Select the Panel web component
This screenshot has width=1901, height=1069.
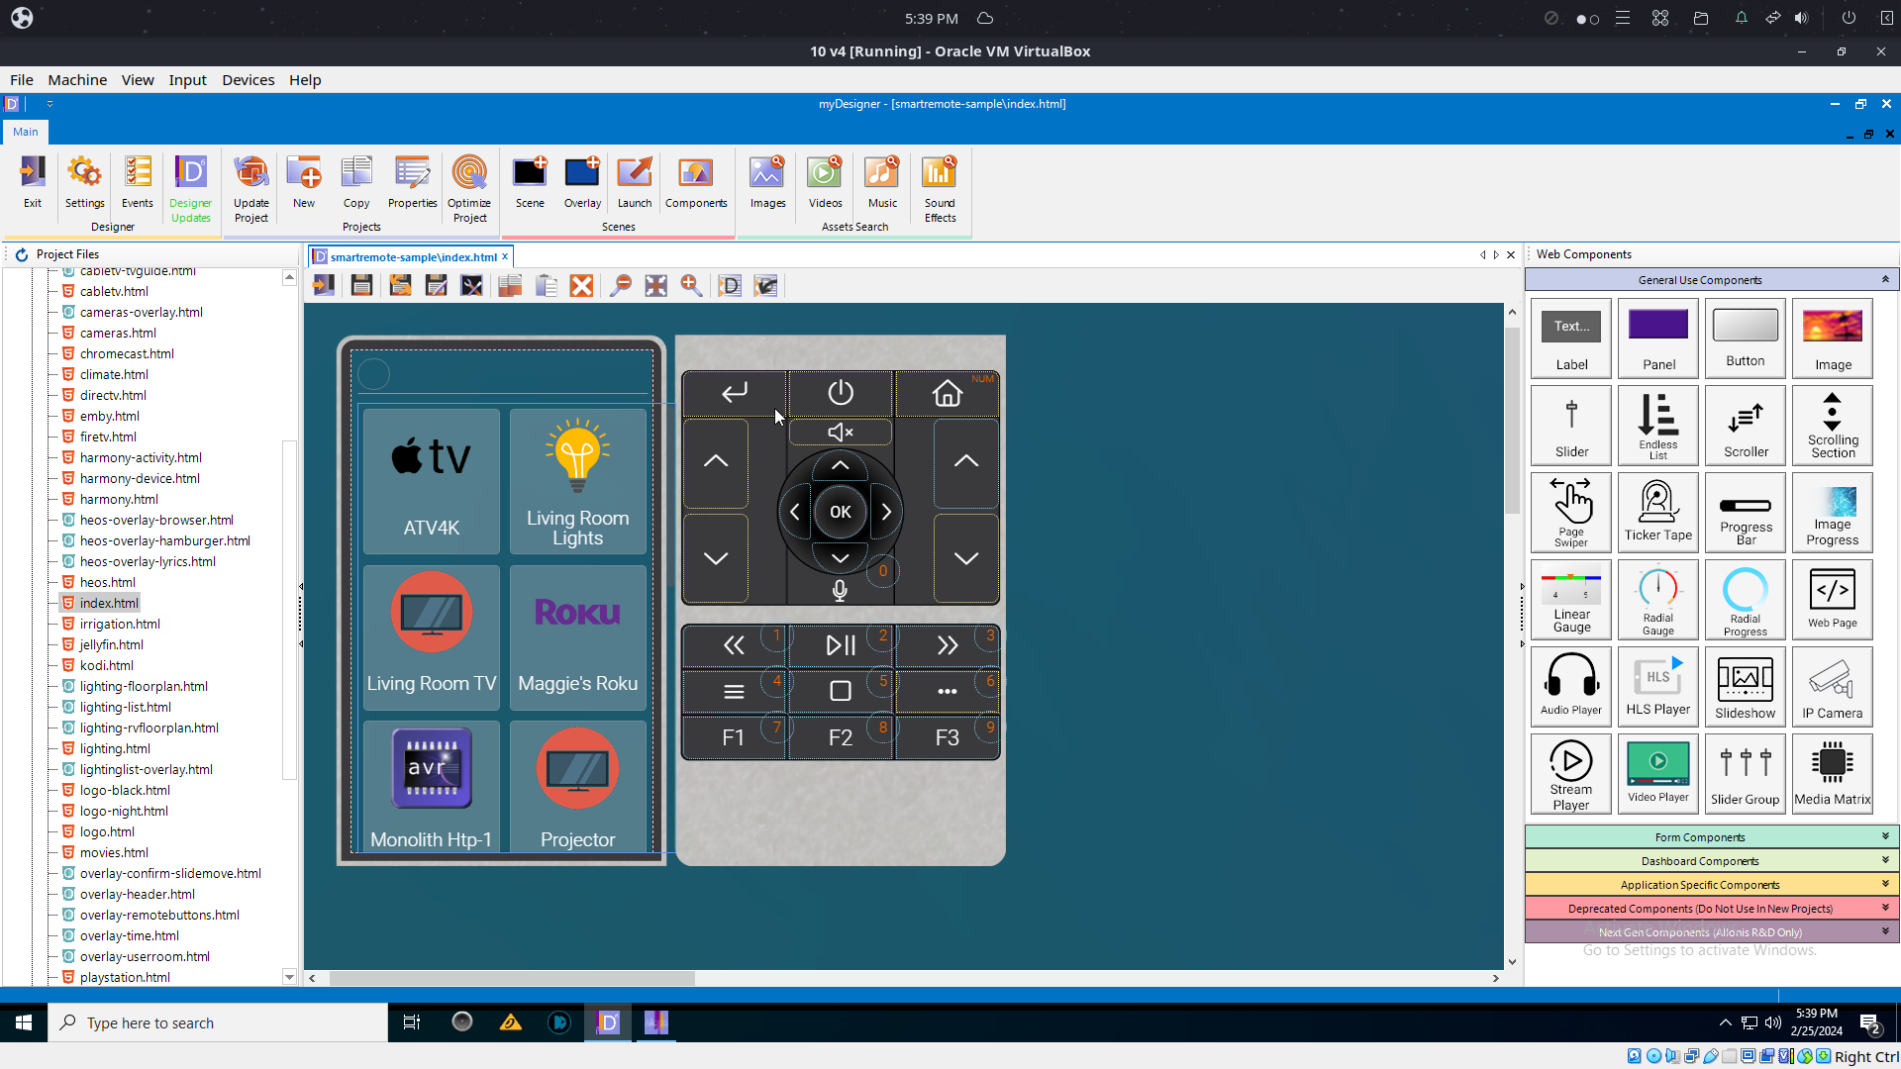pyautogui.click(x=1658, y=339)
